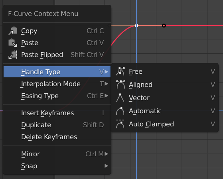223x179 pixels.
Task: Select the Aligned handle type icon
Action: [120, 85]
